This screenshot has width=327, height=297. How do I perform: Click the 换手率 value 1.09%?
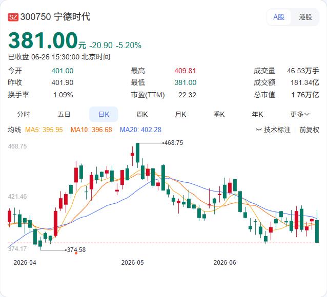pyautogui.click(x=63, y=95)
